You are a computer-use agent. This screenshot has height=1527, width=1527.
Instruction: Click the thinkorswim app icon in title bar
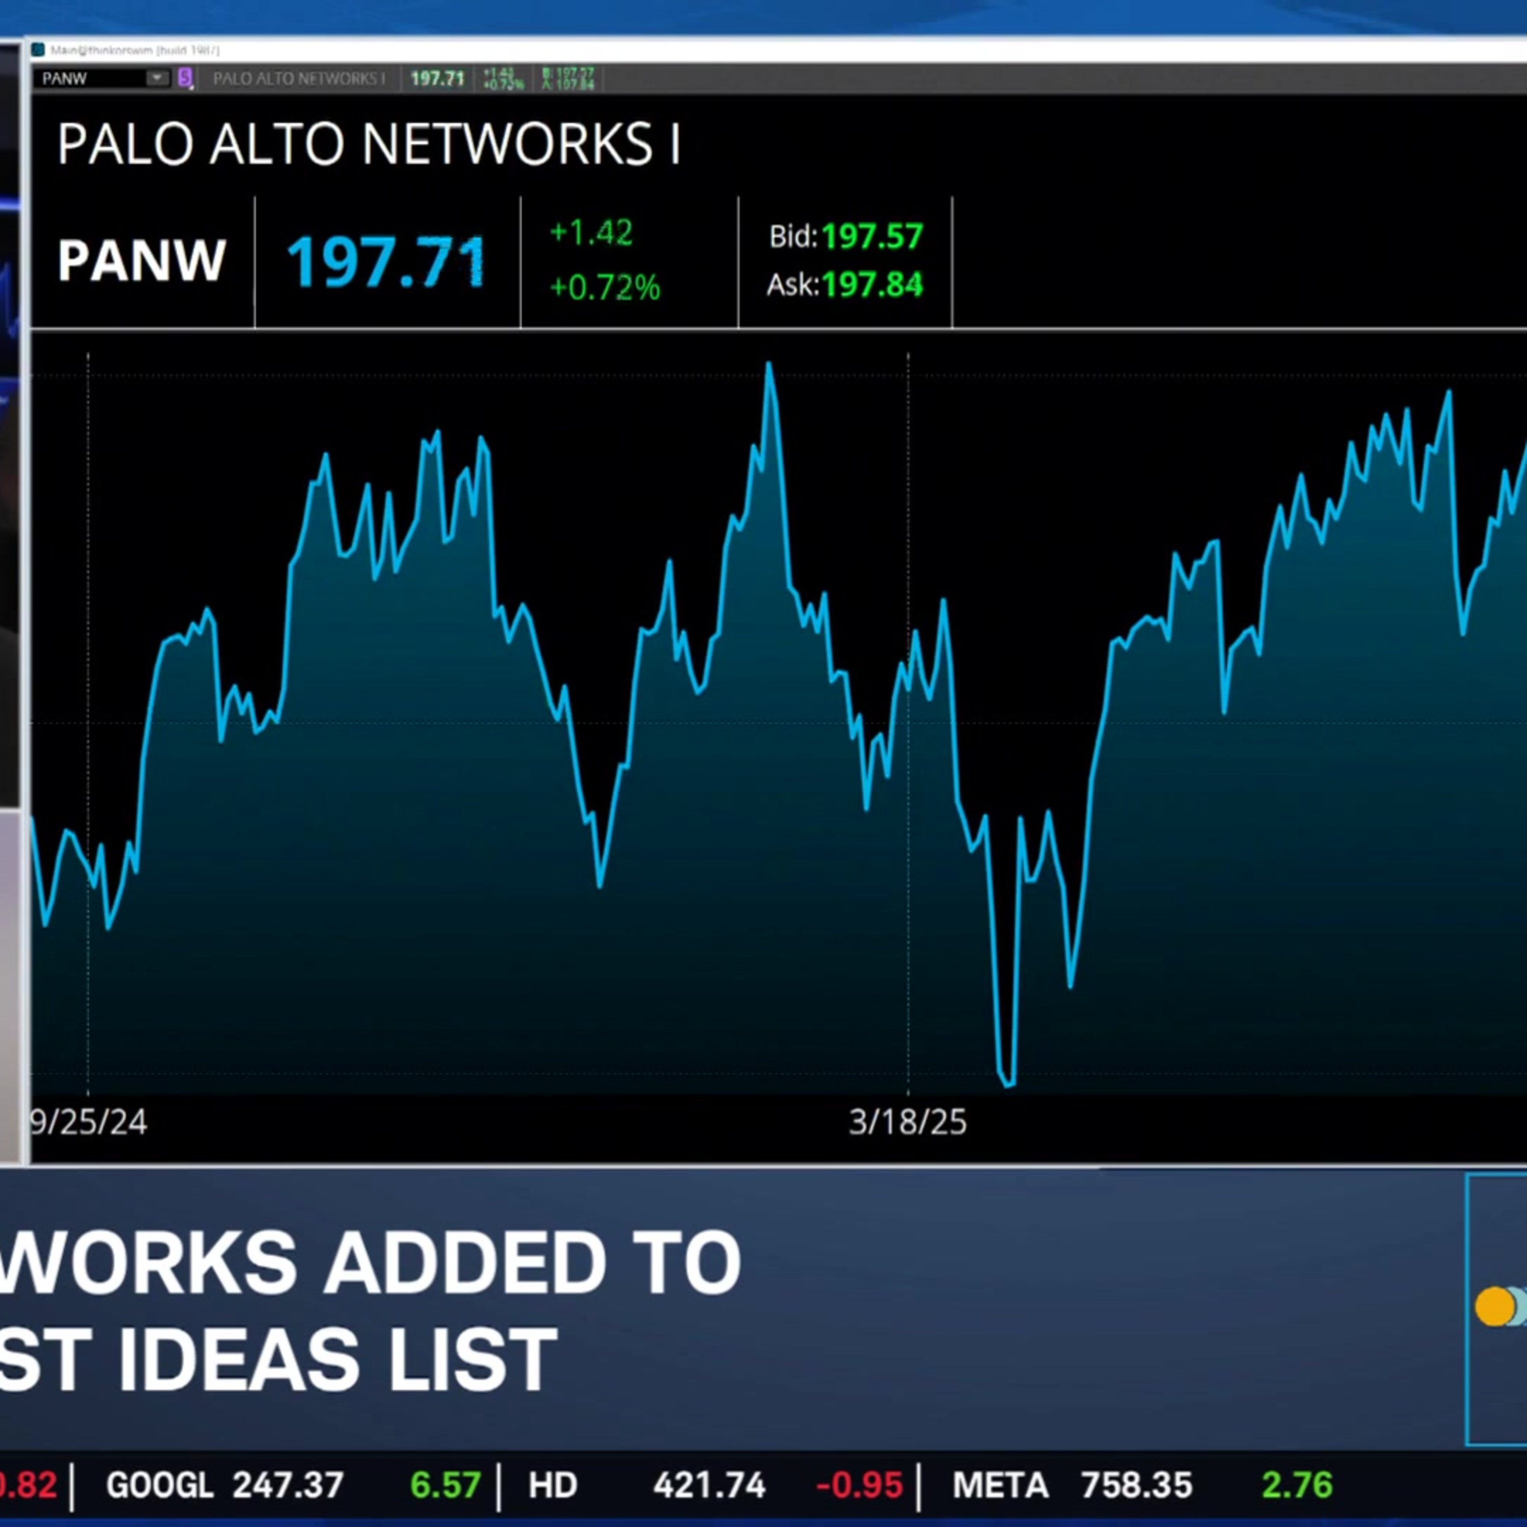pyautogui.click(x=38, y=50)
